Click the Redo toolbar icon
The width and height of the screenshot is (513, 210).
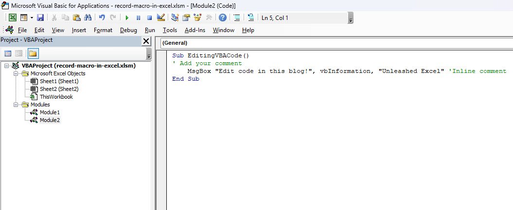click(113, 17)
